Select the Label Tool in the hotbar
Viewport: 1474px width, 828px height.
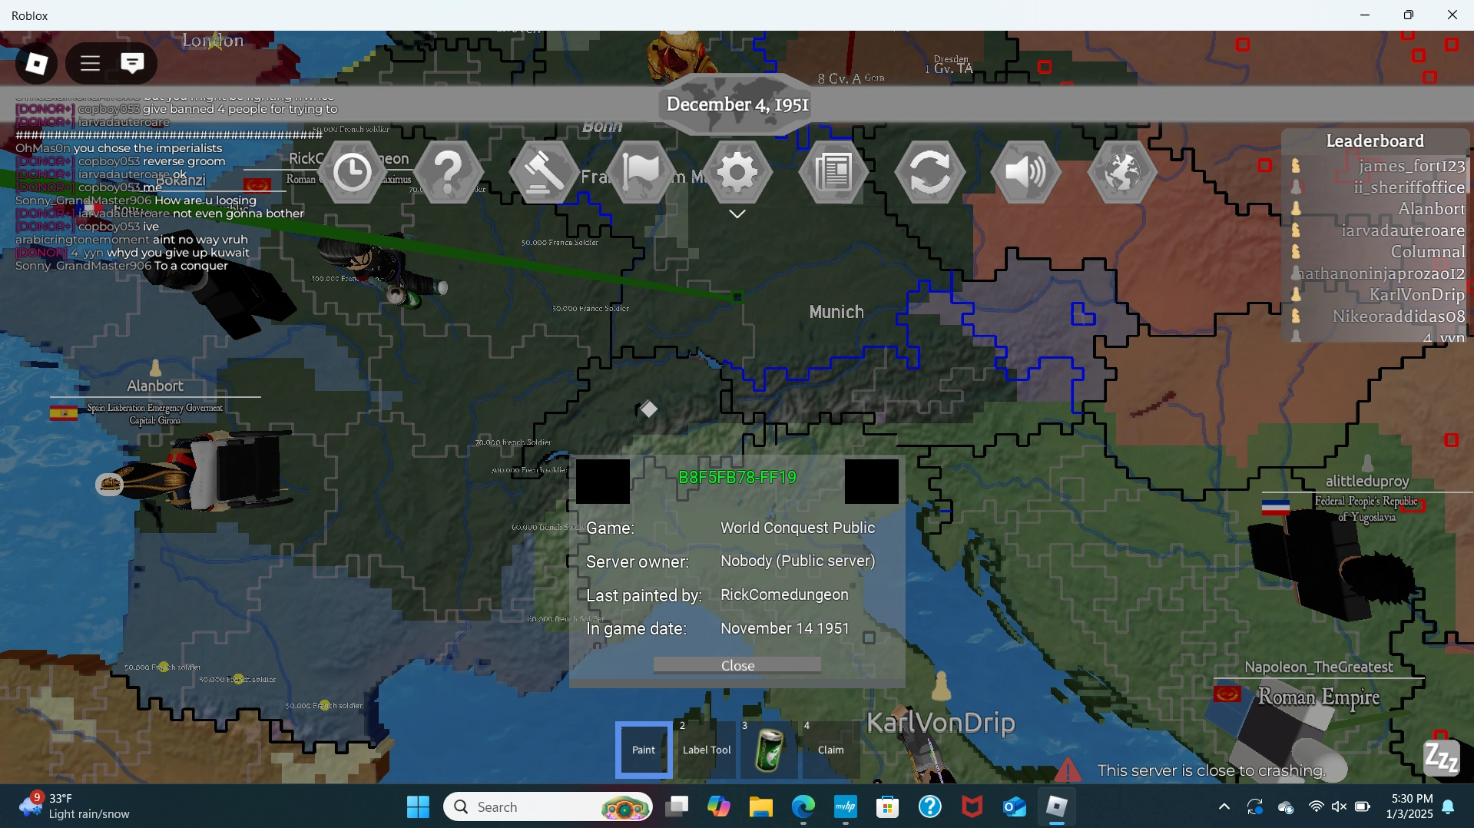pyautogui.click(x=707, y=750)
